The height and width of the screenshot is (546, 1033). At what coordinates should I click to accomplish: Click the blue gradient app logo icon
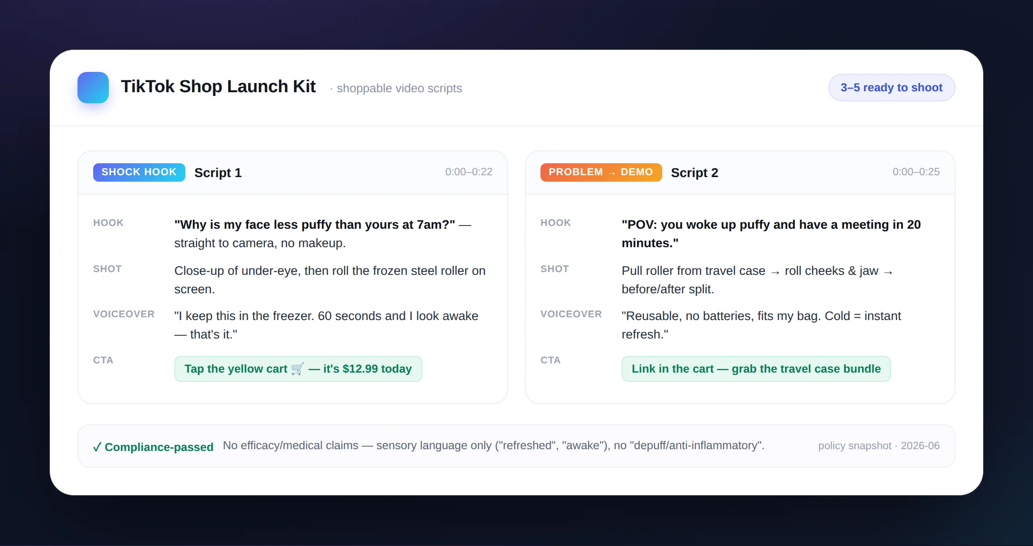(93, 88)
